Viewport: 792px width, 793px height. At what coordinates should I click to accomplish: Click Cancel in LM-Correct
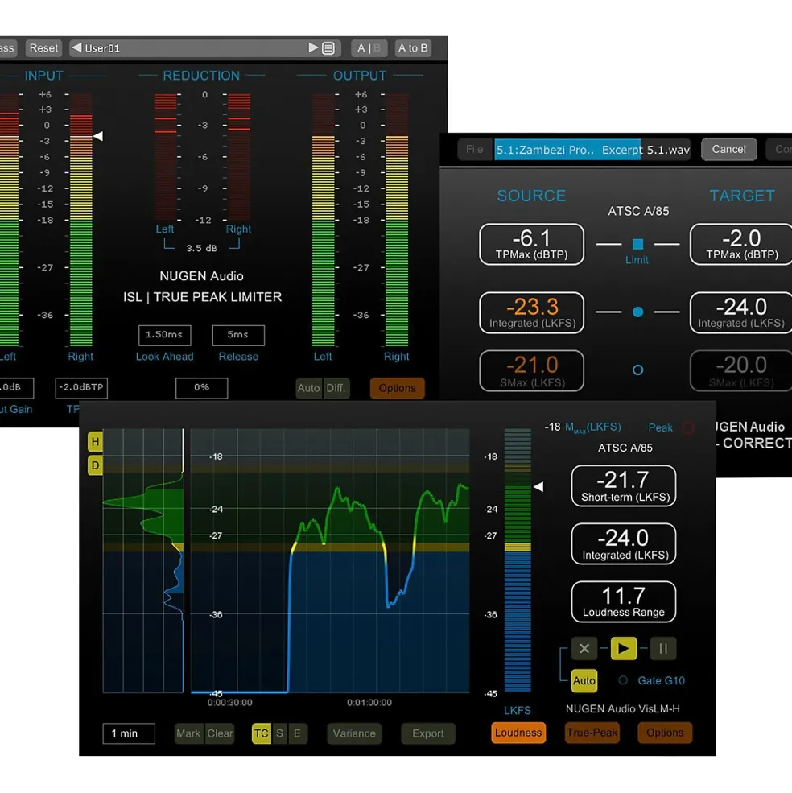[x=728, y=149]
